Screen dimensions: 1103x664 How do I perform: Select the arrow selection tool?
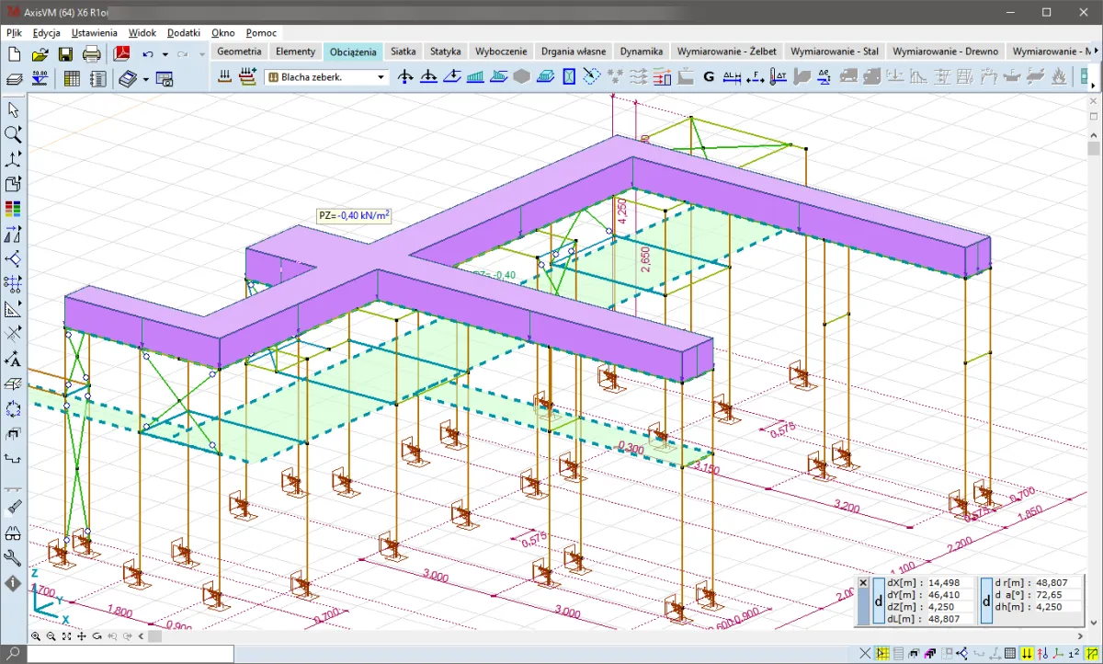(13, 109)
